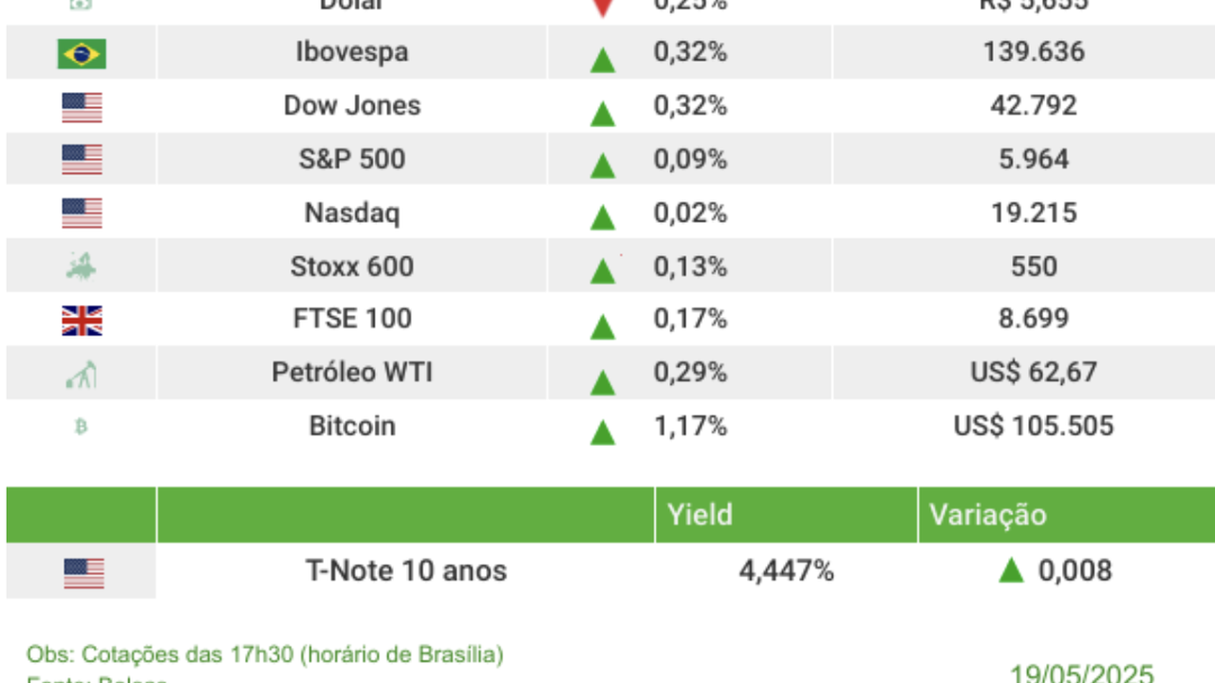Click the Variação column header
Image resolution: width=1215 pixels, height=683 pixels.
tap(987, 515)
